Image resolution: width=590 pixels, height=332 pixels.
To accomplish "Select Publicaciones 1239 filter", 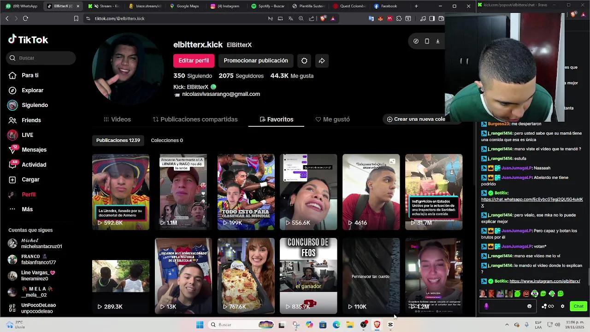I will 118,140.
